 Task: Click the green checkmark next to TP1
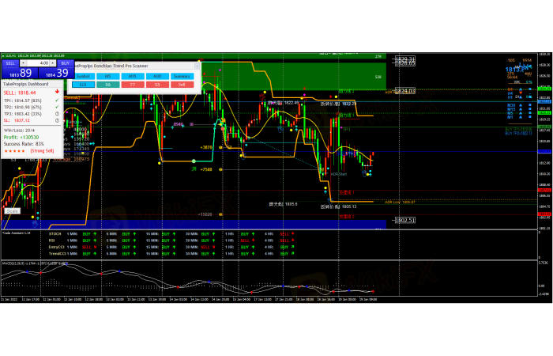coord(58,100)
